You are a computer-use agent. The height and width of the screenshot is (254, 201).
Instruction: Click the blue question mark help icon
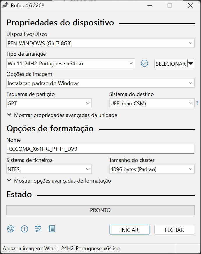[x=197, y=103]
